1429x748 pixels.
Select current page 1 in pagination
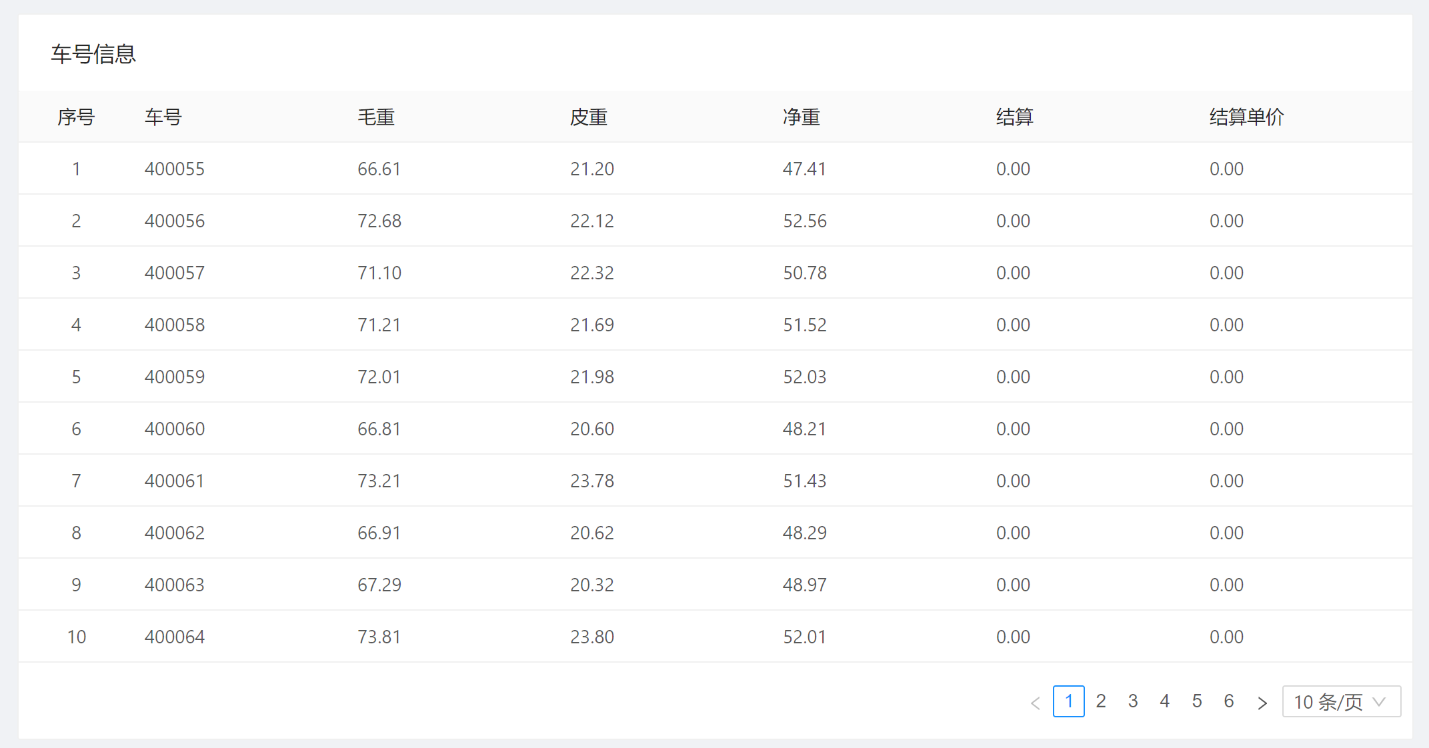pyautogui.click(x=1069, y=701)
